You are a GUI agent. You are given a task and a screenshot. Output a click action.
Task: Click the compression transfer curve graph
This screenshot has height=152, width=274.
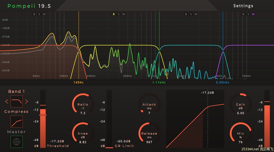[x=195, y=119]
